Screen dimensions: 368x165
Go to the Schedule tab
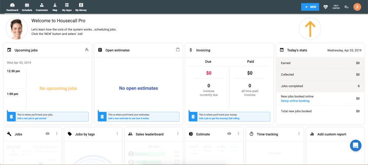tap(27, 7)
